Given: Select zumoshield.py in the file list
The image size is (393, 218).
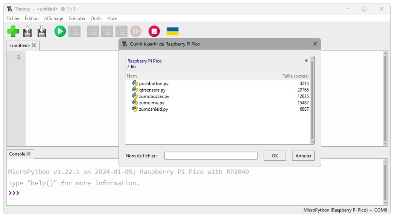Looking at the screenshot, I should coord(153,109).
